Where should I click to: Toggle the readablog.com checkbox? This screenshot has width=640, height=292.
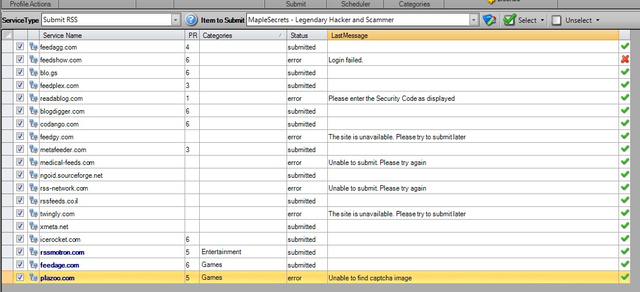coord(20,98)
